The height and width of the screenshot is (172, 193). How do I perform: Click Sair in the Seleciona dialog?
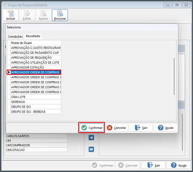141,128
